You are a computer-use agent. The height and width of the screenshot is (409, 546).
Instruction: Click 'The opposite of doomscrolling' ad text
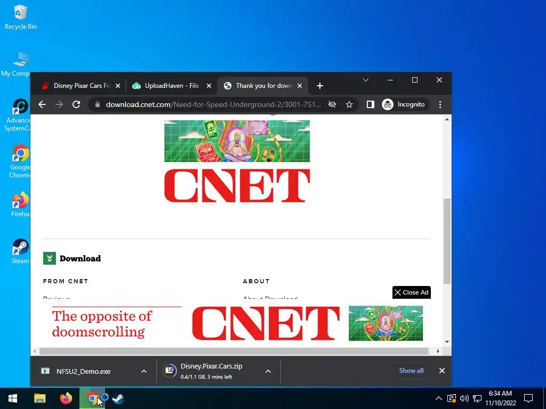[x=102, y=324]
